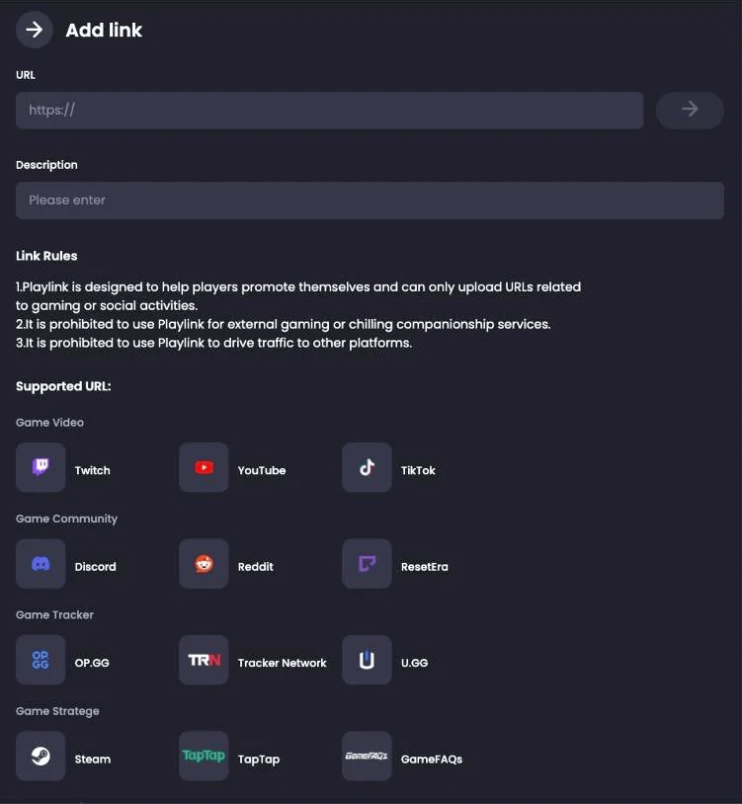Click the GameFAQs icon
This screenshot has width=742, height=804.
[367, 757]
